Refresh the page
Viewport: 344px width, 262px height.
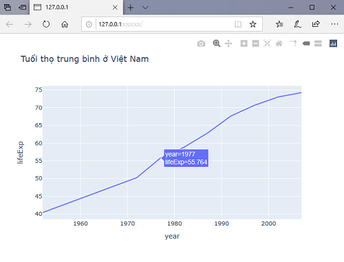(46, 24)
